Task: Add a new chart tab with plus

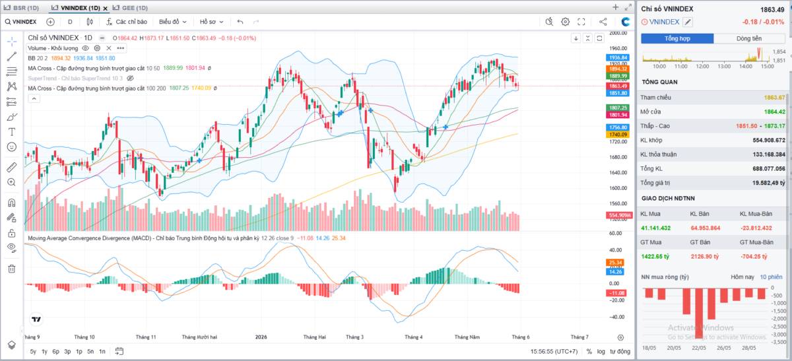Action: tap(616, 7)
